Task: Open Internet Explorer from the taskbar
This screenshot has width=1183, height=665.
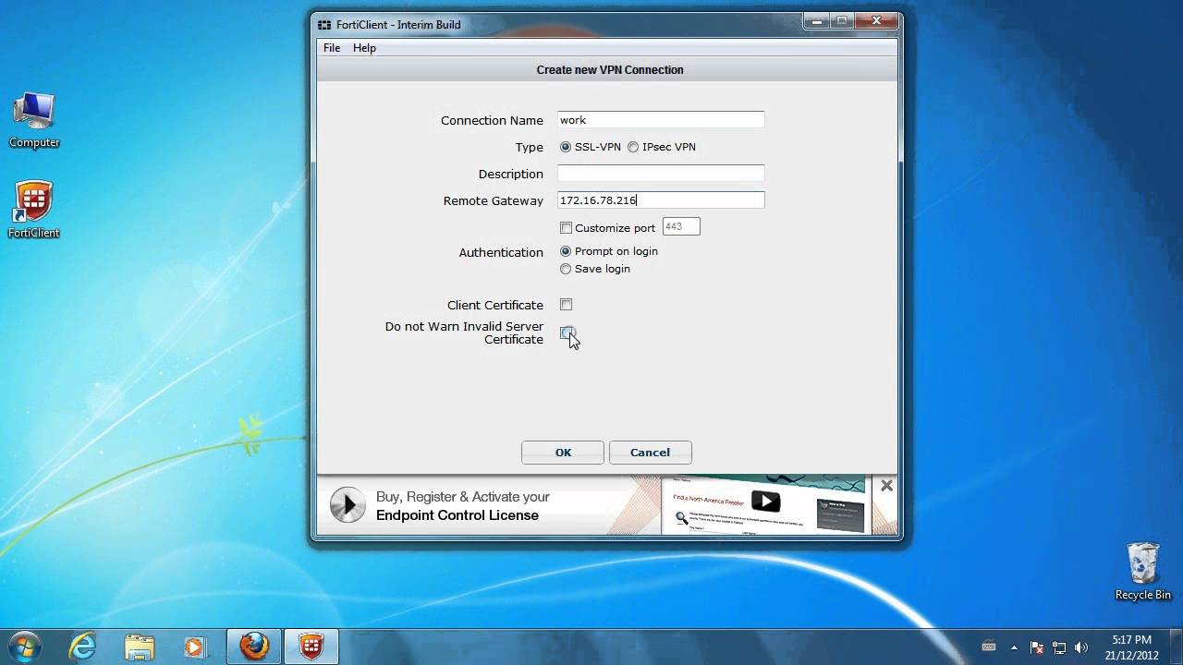Action: coord(82,647)
